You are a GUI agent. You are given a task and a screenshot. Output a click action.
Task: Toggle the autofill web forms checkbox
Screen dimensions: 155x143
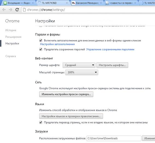(41, 40)
